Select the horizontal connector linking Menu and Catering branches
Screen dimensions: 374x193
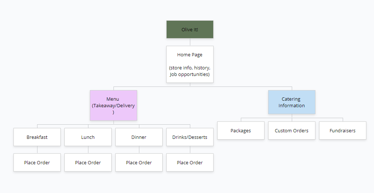point(240,87)
